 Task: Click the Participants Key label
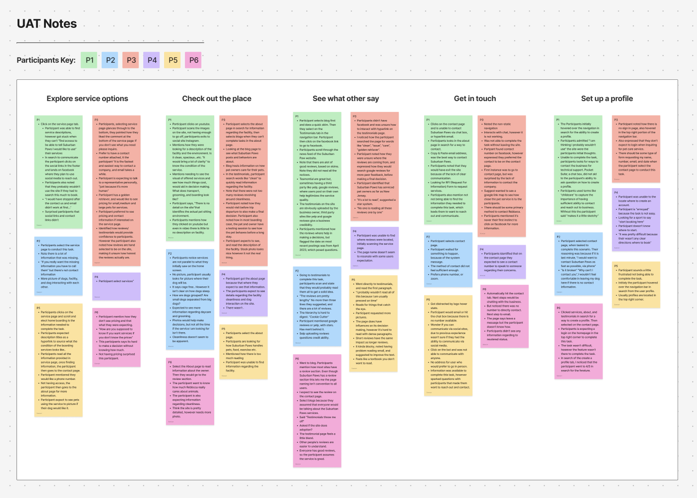point(46,60)
